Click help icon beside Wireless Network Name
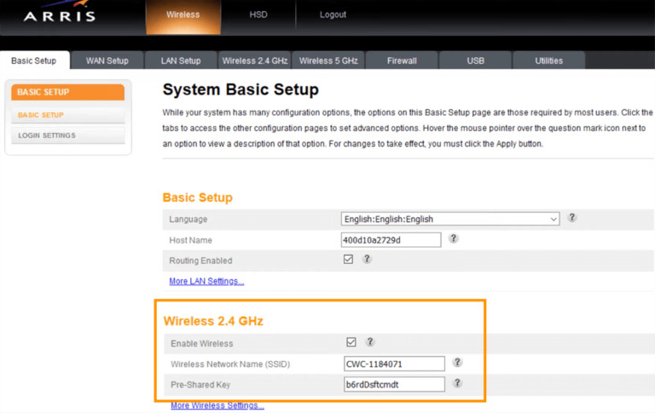The image size is (655, 413). click(457, 363)
